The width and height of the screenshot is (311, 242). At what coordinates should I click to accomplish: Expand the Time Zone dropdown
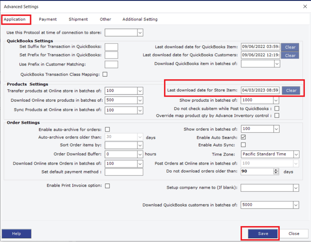296,154
